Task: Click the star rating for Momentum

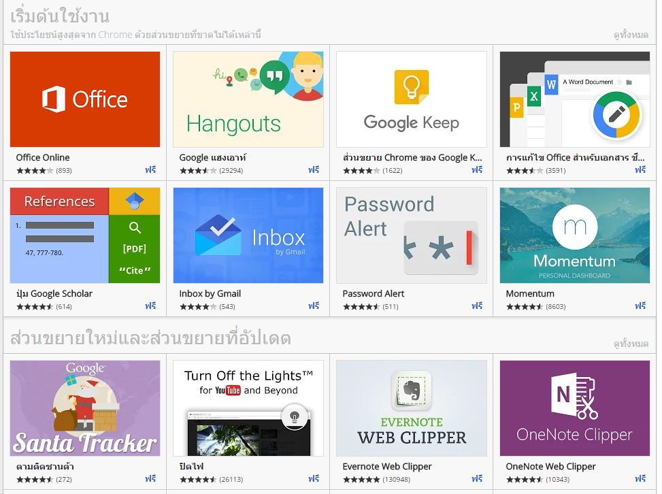Action: (x=525, y=306)
